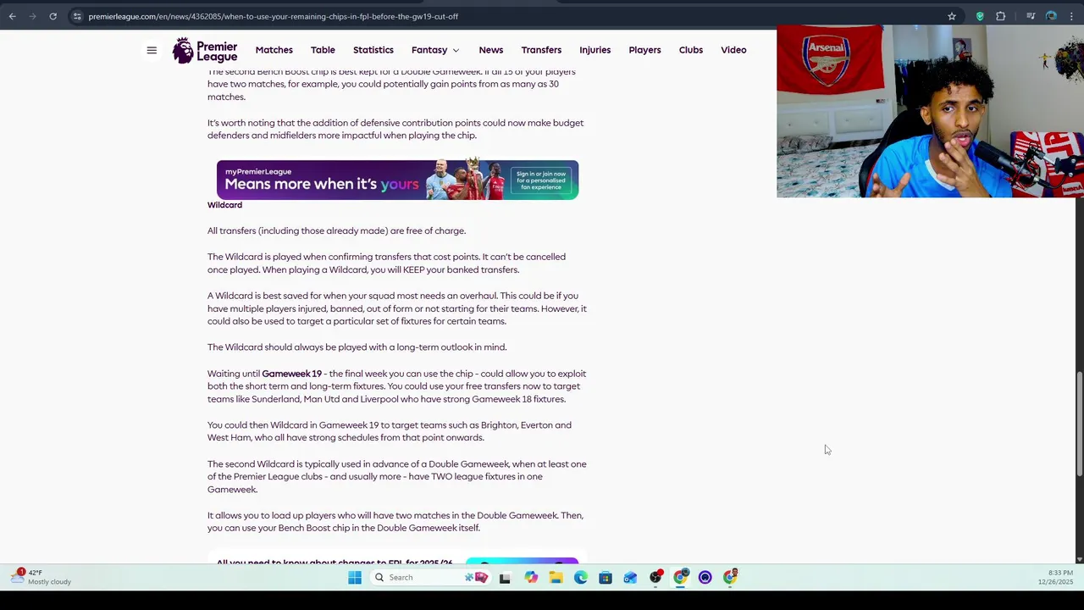The height and width of the screenshot is (610, 1084).
Task: Open site information icon in address bar
Action: click(x=77, y=16)
